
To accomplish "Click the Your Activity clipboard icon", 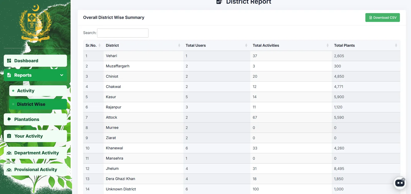I will 9,136.
